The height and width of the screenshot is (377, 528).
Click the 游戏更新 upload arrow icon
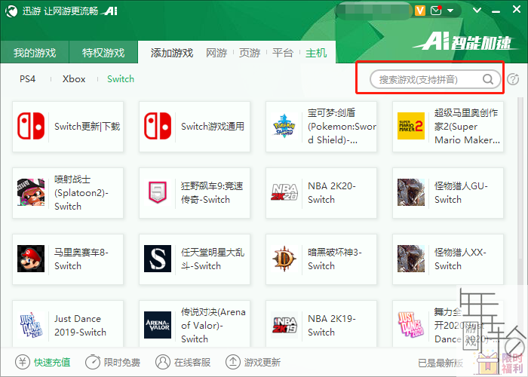(232, 362)
